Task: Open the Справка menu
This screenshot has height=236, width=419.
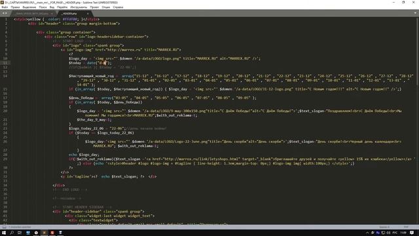Action: pyautogui.click(x=118, y=7)
